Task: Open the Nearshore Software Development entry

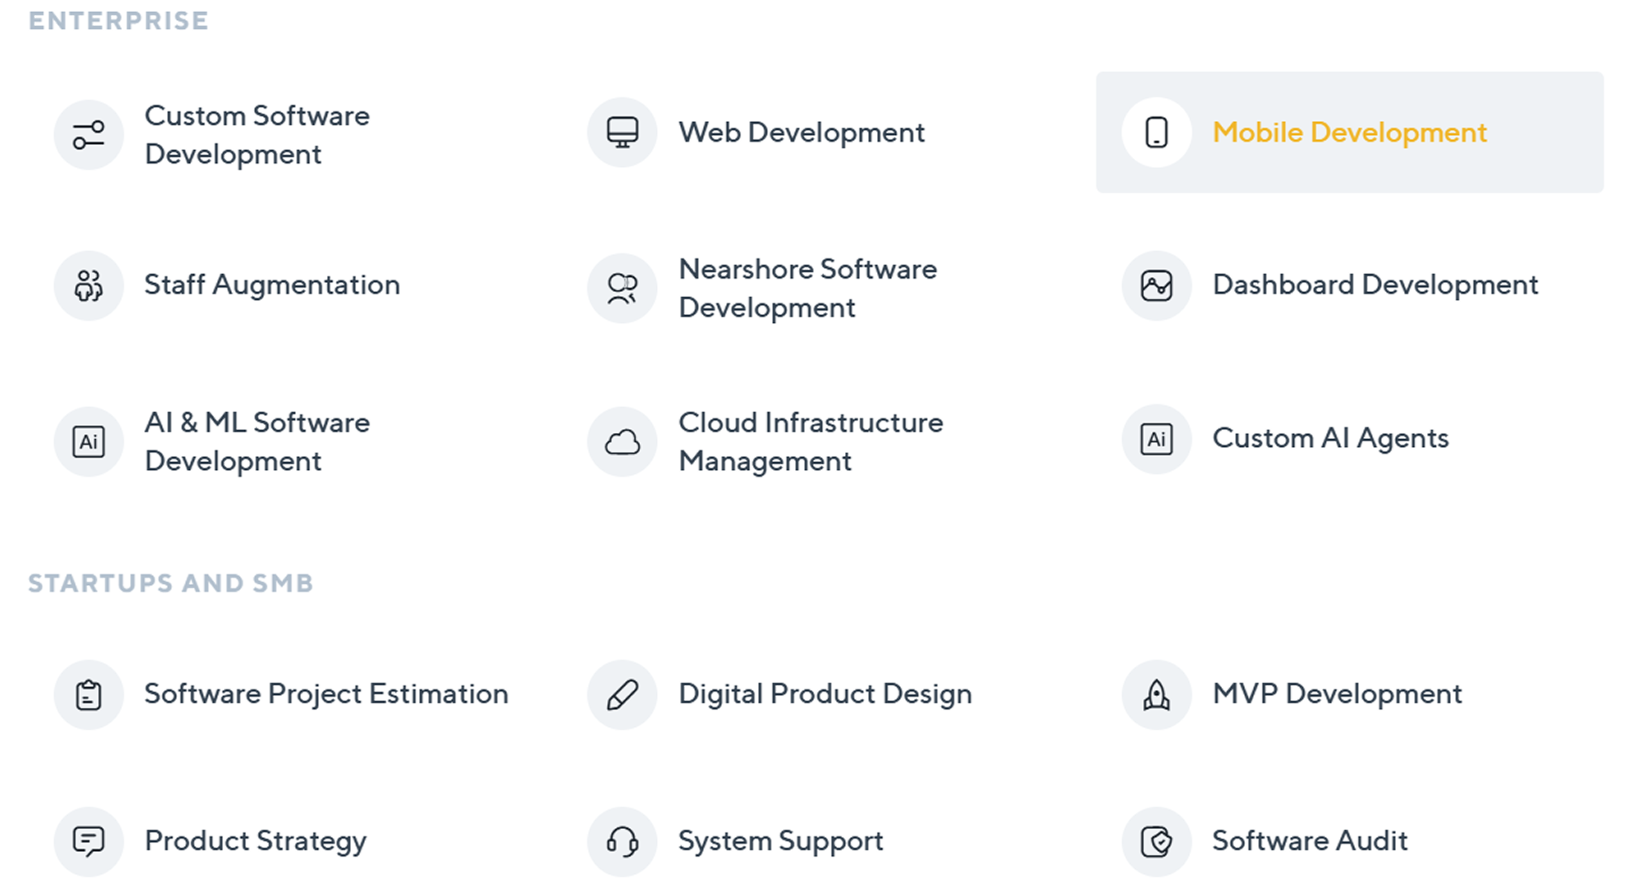Action: 807,288
